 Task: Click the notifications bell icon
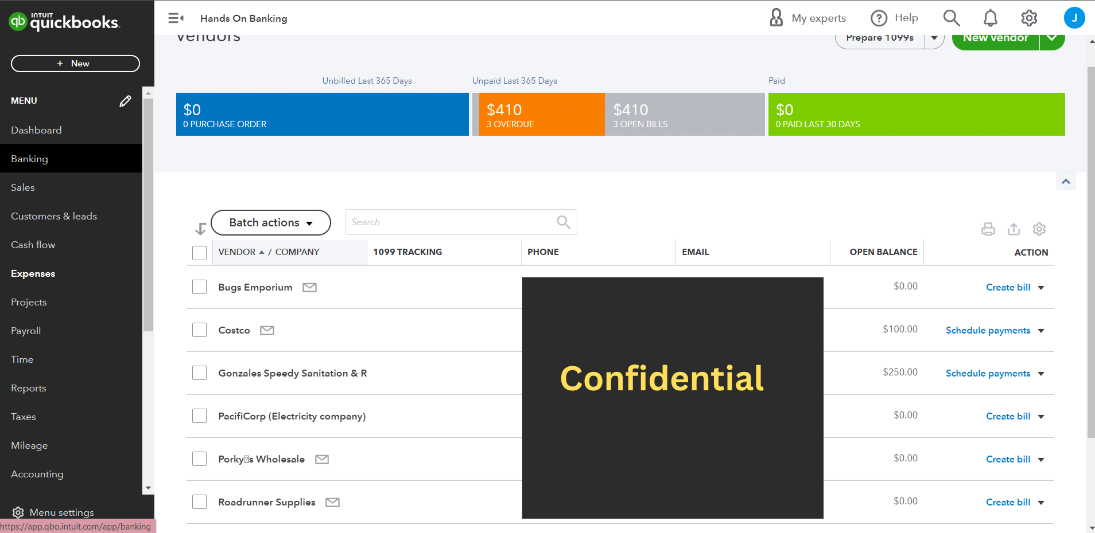coord(990,18)
